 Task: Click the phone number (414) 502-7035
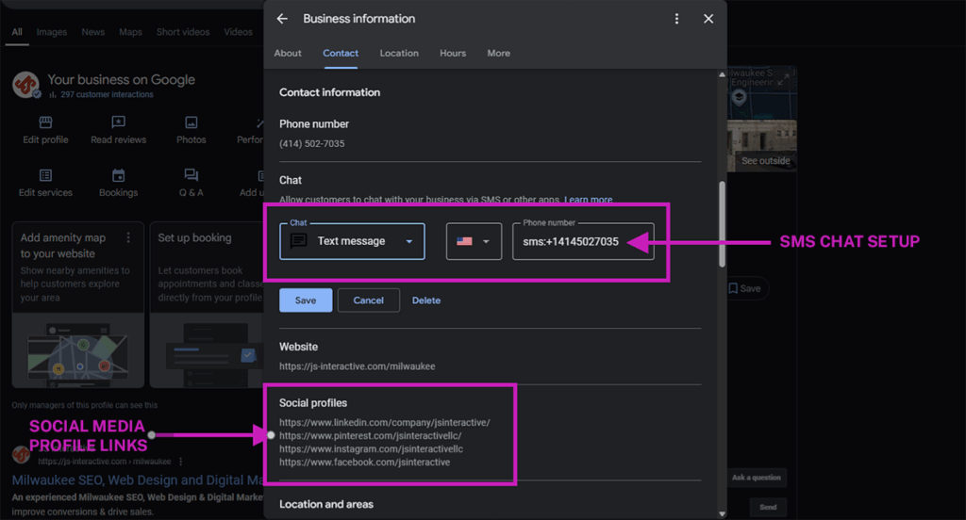tap(311, 144)
